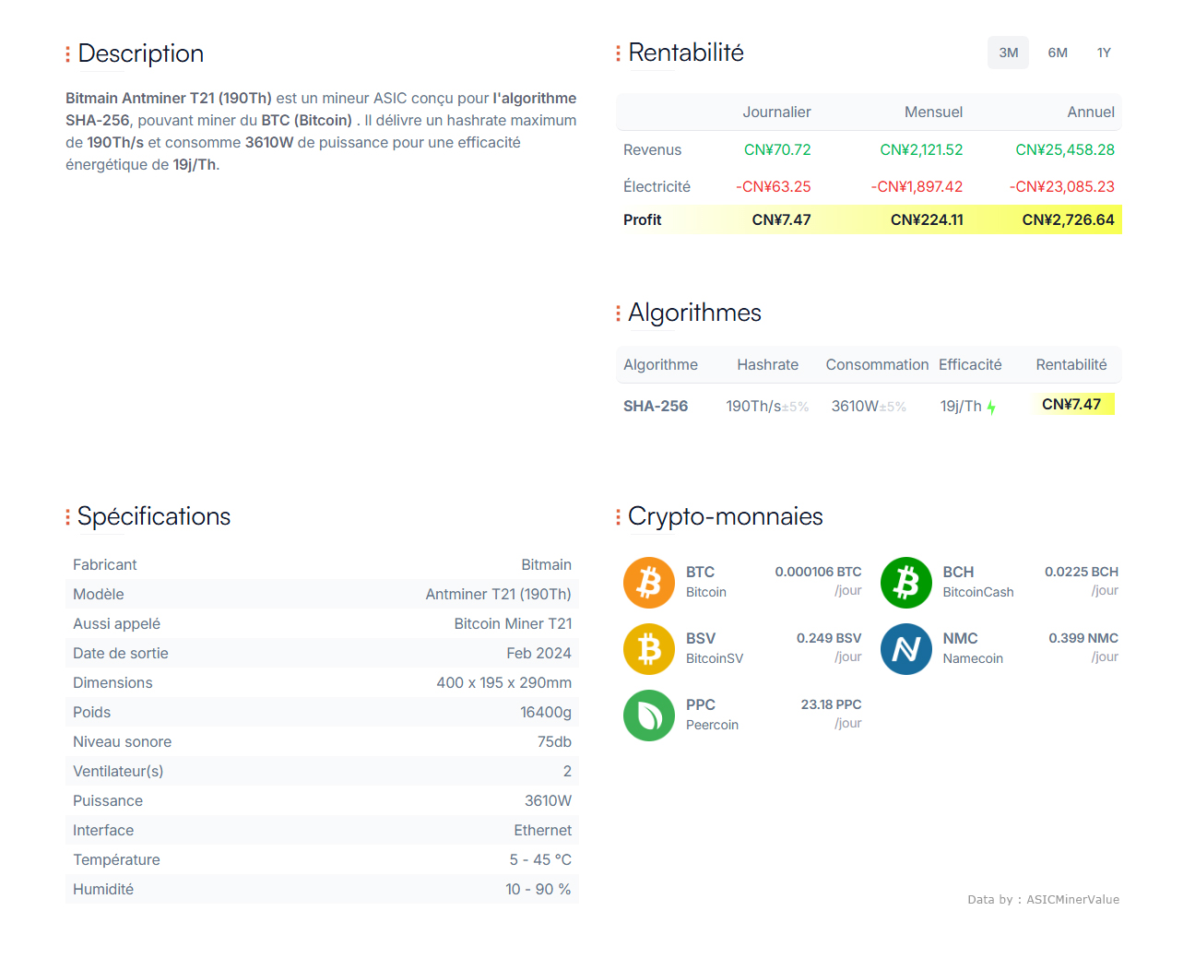
Task: Click the Rentabilité section heading
Action: 686,53
